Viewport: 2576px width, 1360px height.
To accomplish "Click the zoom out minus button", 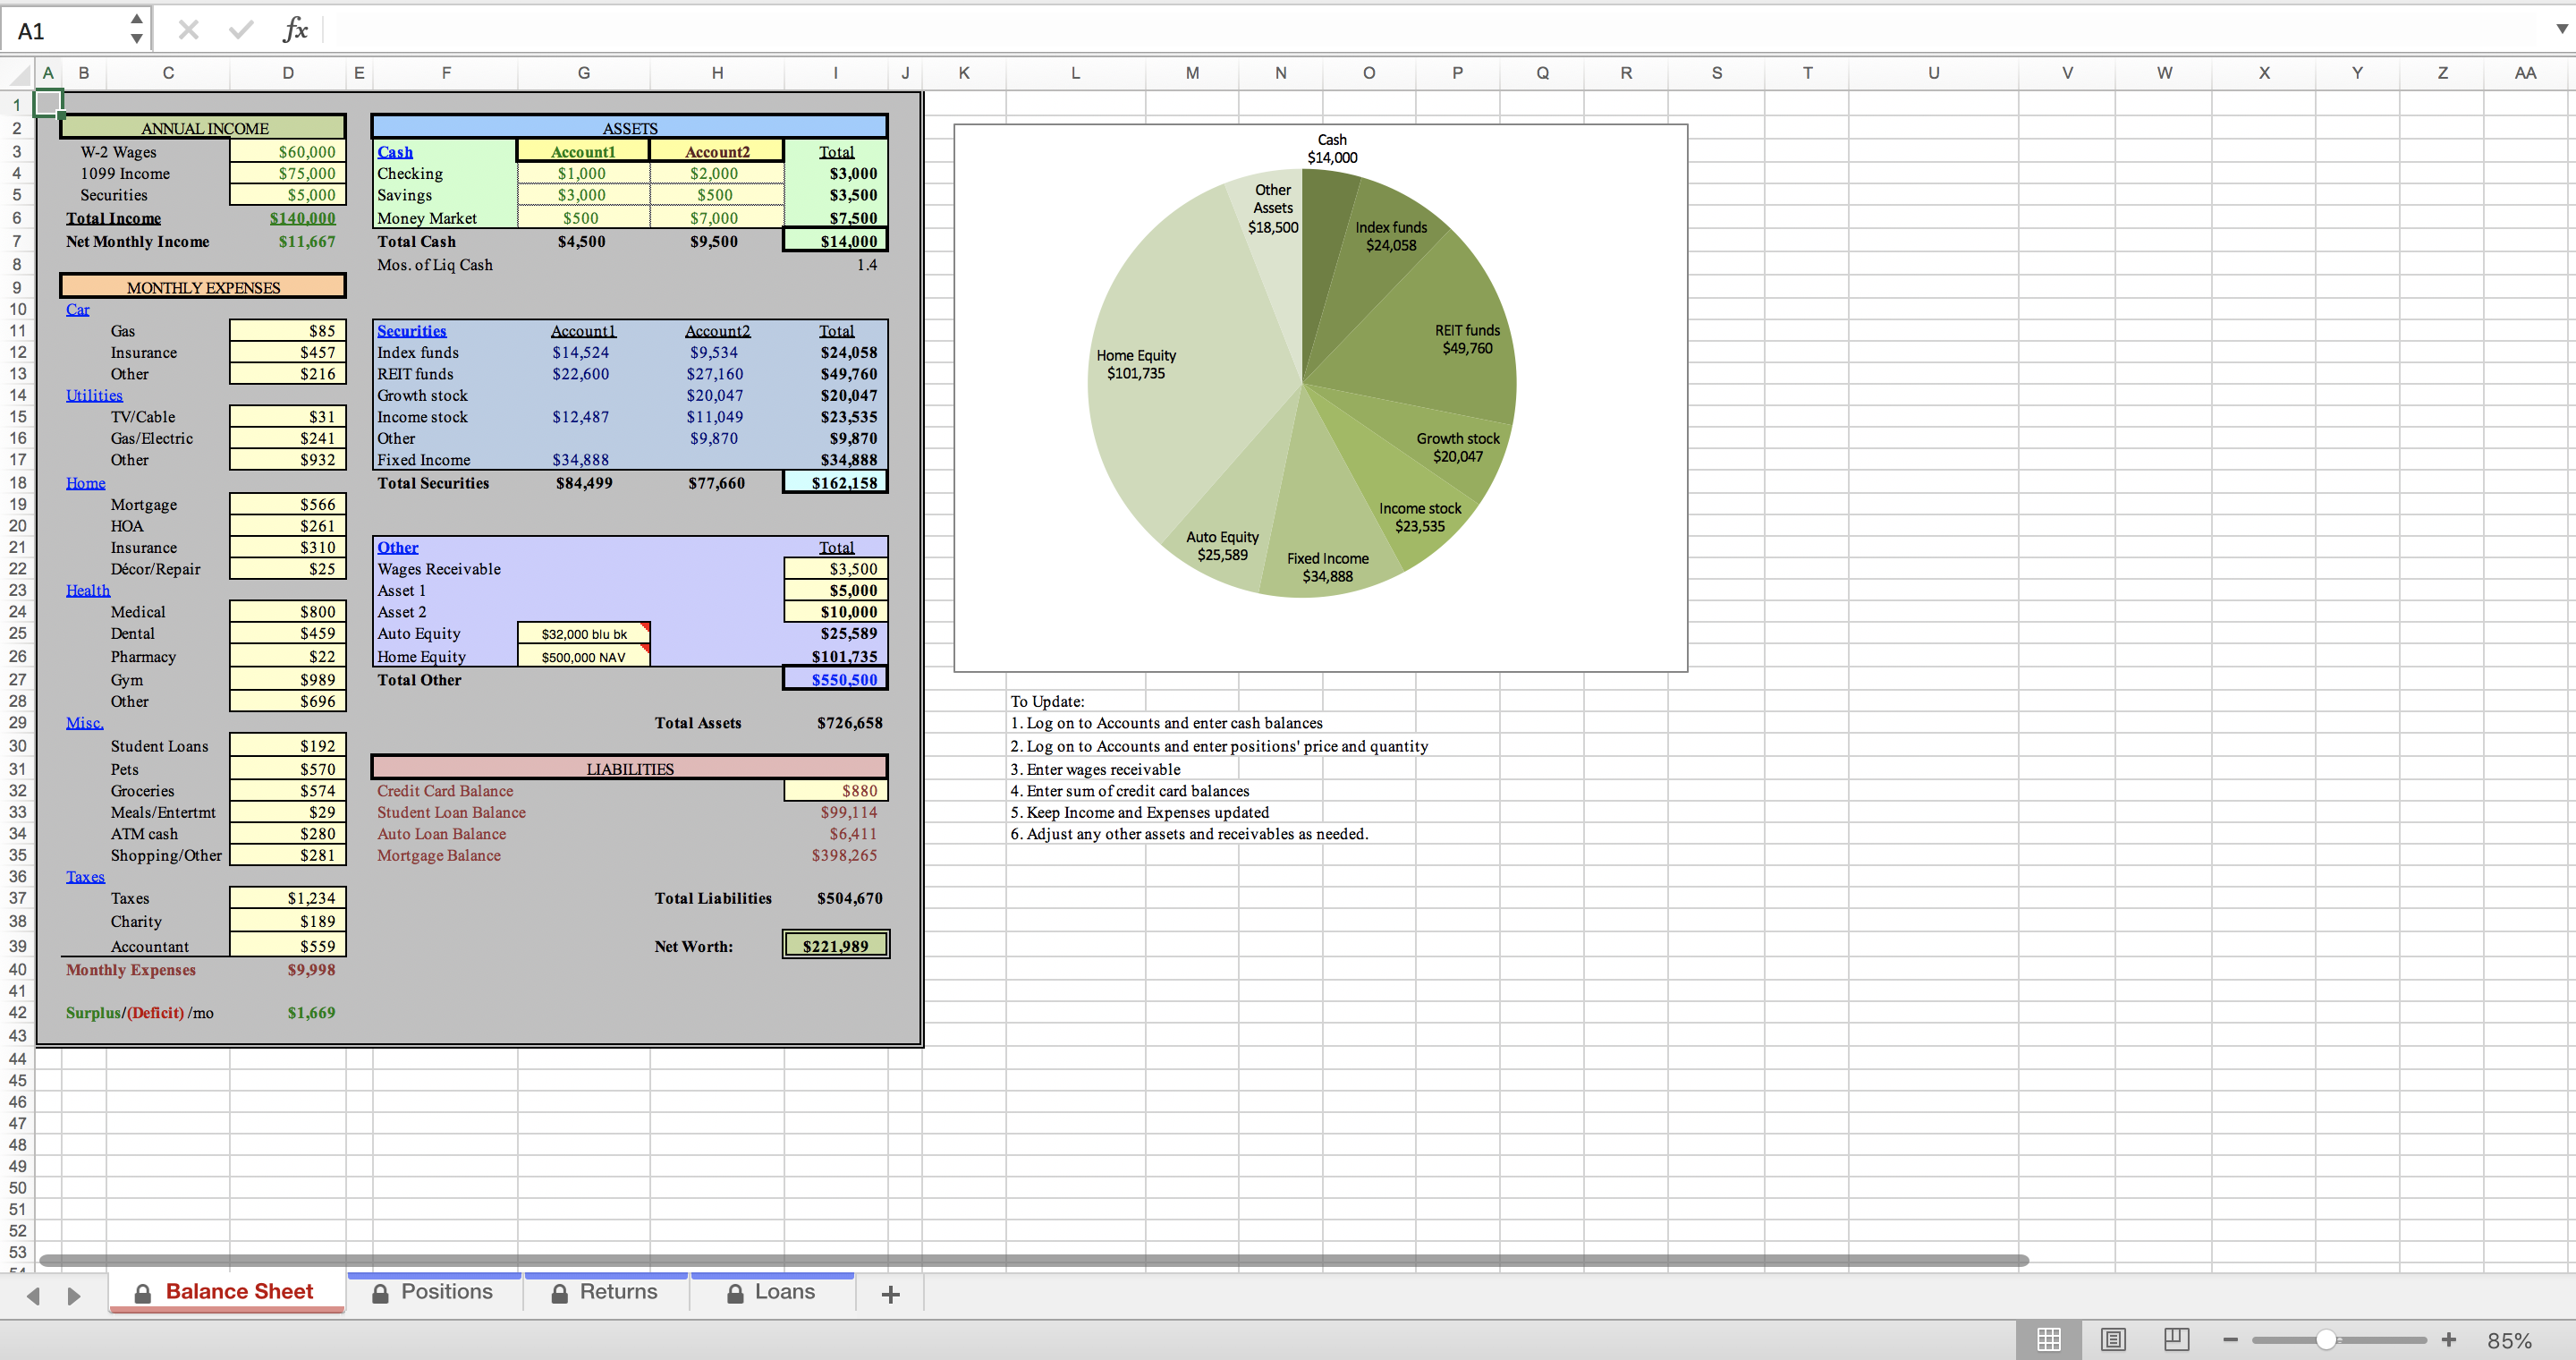I will click(2230, 1340).
